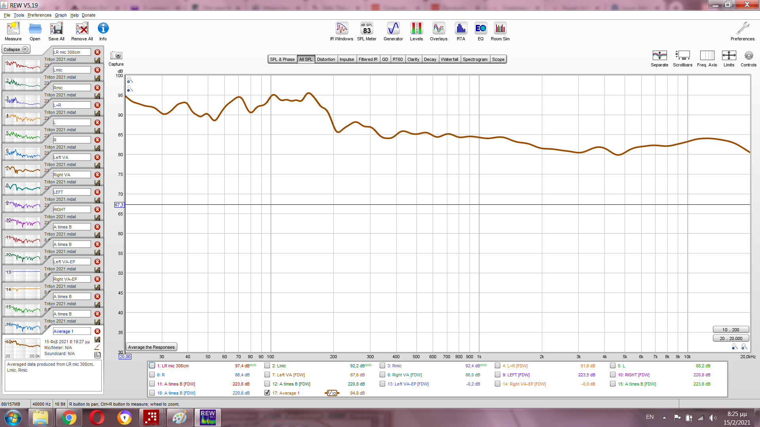
Task: Open the Tools menu
Action: 19,15
